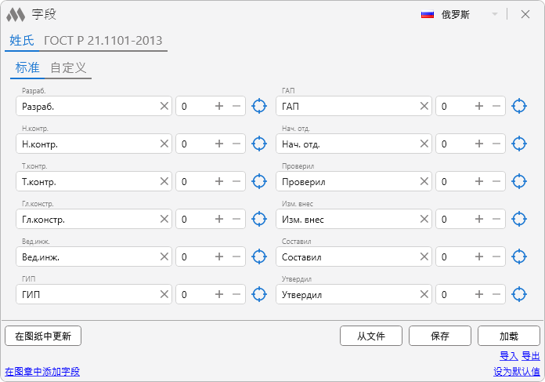The image size is (545, 382).
Task: Click the 设为默认值 link
Action: pyautogui.click(x=516, y=372)
